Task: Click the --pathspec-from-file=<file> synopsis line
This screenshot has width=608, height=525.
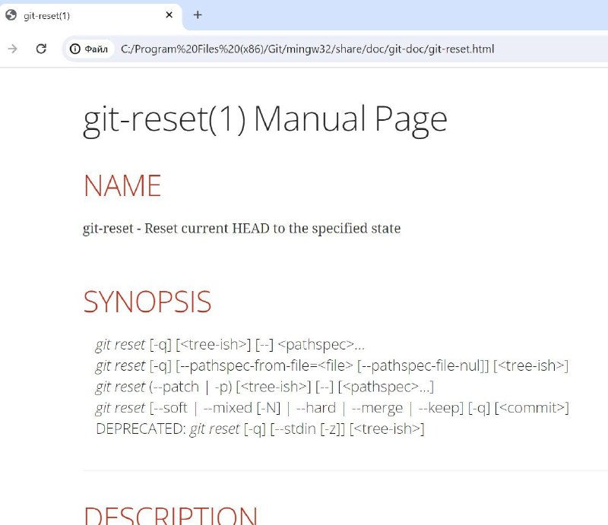Action: point(332,365)
